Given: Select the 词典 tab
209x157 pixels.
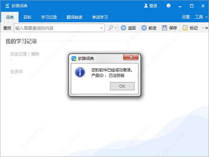Looking at the screenshot, I should [10, 17].
